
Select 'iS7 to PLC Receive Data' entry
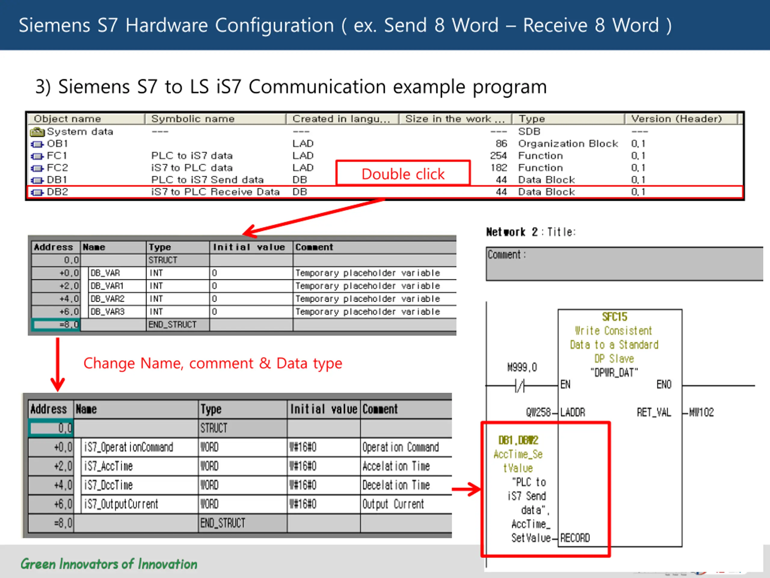(215, 192)
